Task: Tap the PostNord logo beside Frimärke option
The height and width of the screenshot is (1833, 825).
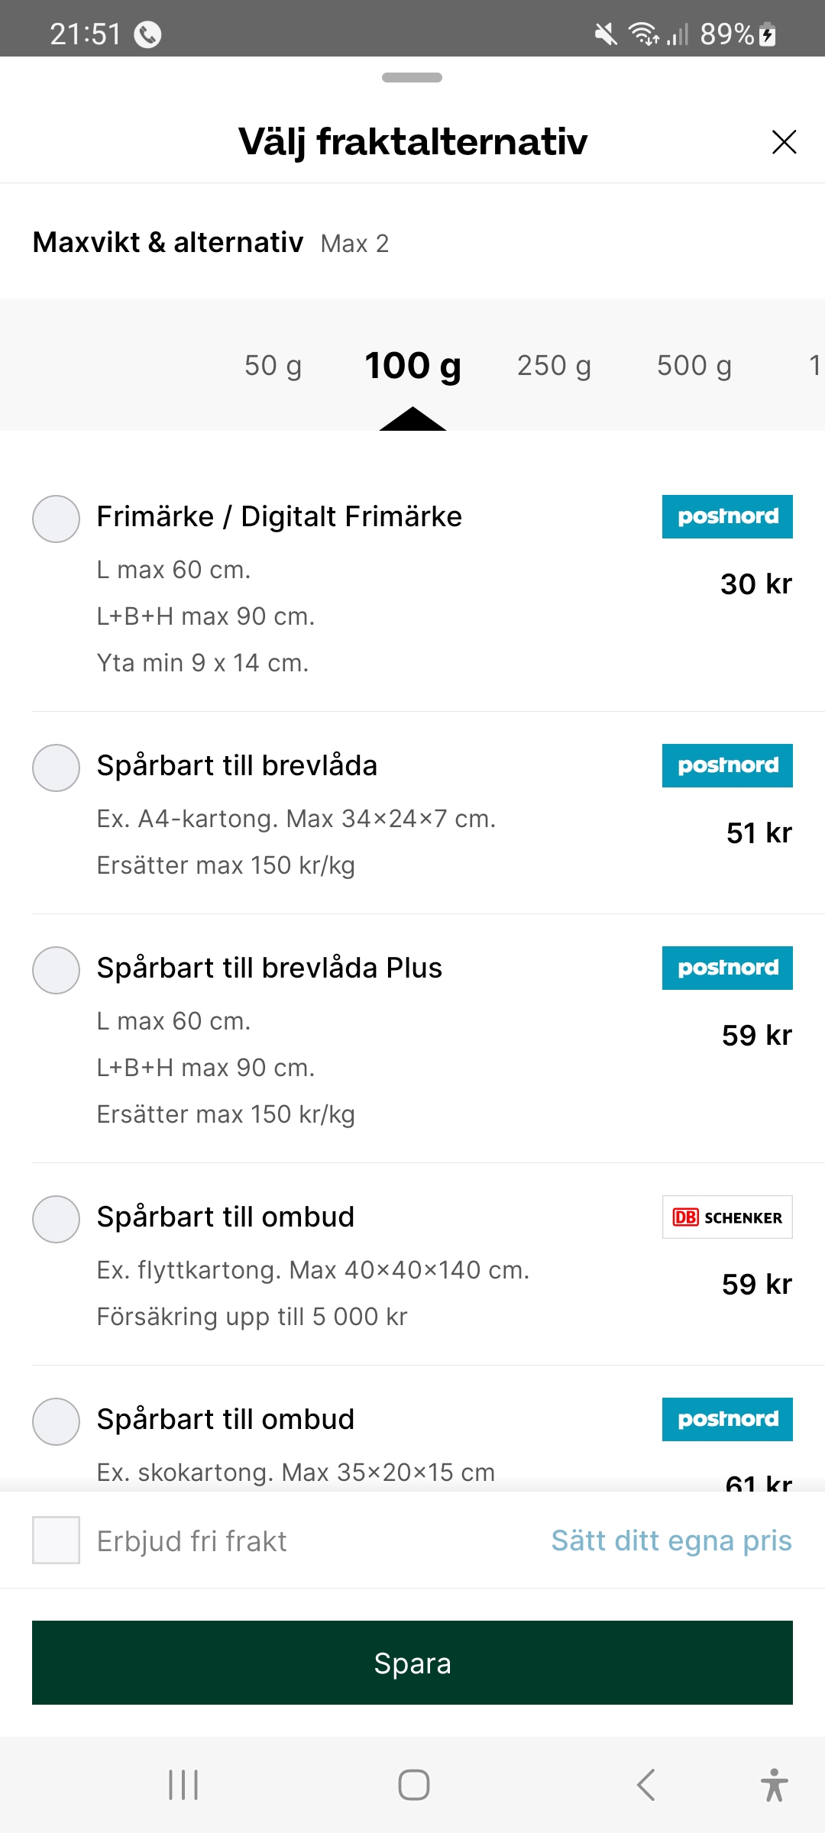Action: 726,517
